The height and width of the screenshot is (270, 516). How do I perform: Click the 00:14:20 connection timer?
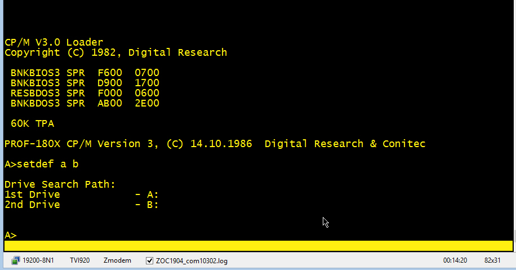tap(455, 260)
